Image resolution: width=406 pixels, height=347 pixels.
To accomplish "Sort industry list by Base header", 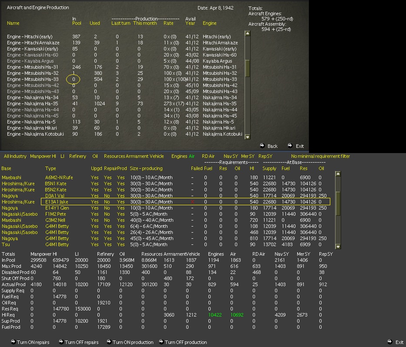I will (6, 168).
